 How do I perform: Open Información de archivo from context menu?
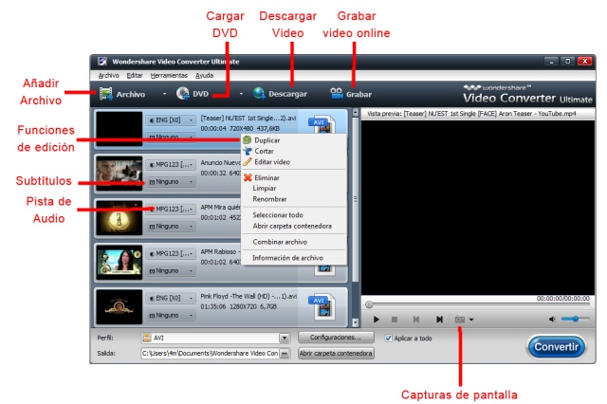293,258
